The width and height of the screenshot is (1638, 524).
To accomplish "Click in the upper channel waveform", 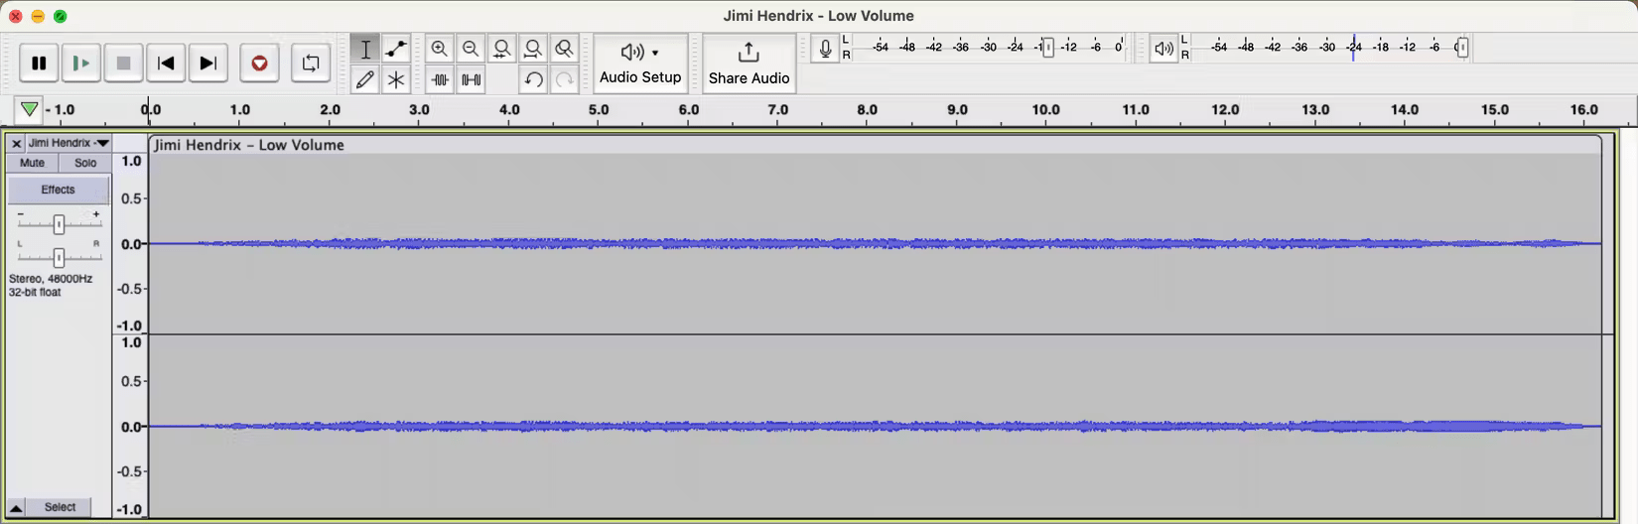I will [x=875, y=244].
